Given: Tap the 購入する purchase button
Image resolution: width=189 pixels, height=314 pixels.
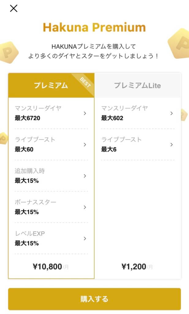Looking at the screenshot, I should (94, 299).
